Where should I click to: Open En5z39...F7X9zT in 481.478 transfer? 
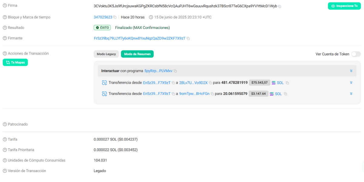tap(157, 83)
